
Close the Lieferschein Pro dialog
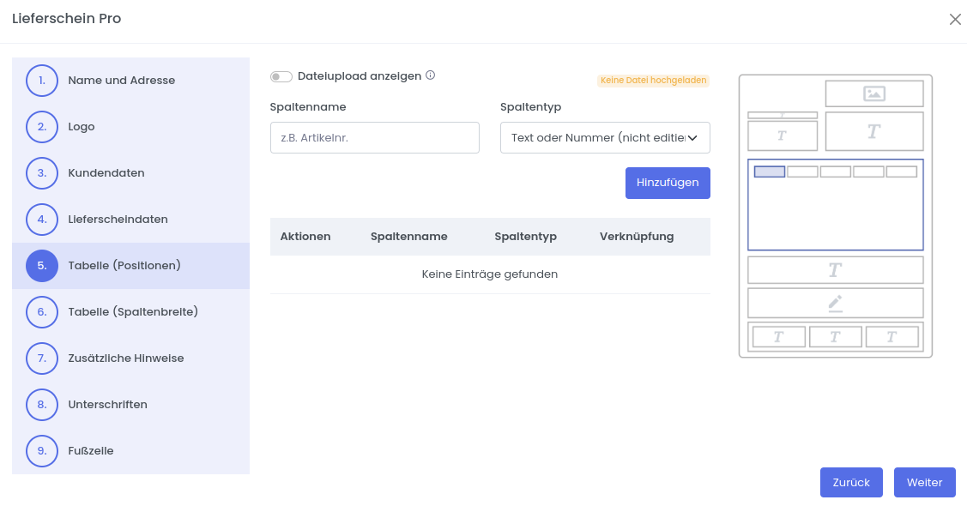point(955,20)
